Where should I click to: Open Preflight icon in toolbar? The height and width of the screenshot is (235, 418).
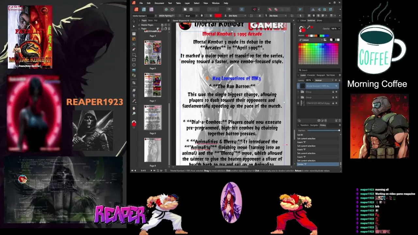point(229,9)
